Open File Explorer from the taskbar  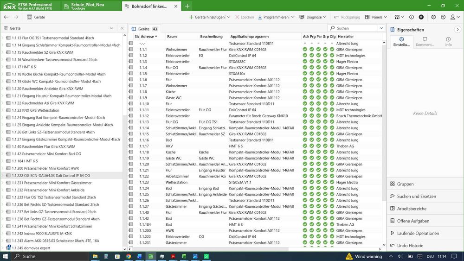pyautogui.click(x=95, y=256)
